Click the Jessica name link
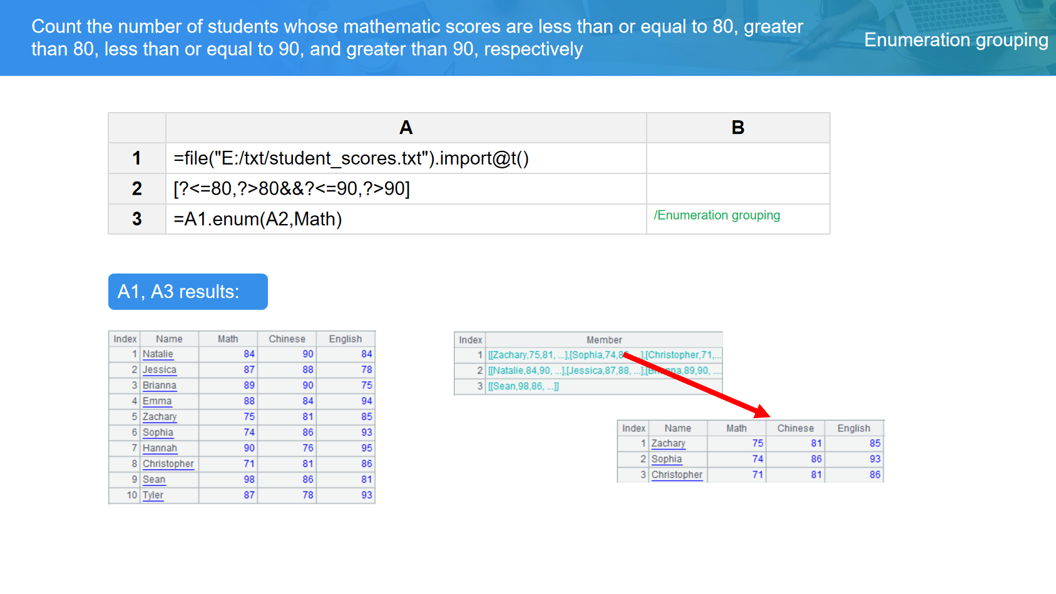This screenshot has height=594, width=1056. (159, 370)
